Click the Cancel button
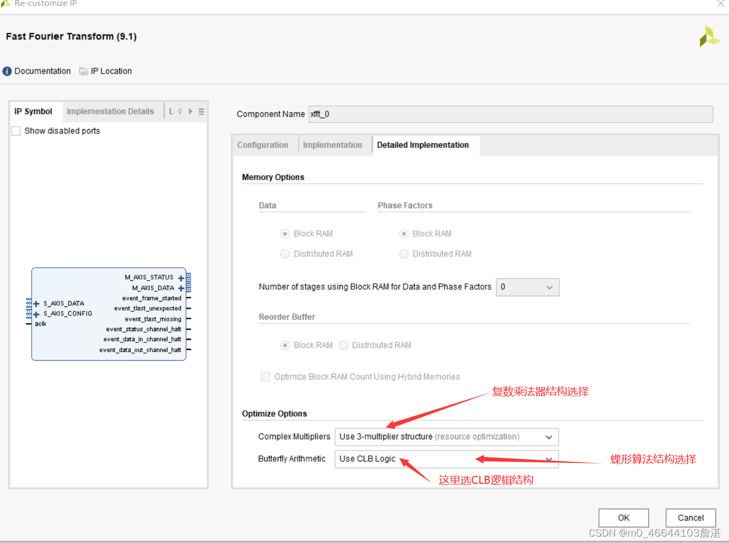Screen dimensions: 729x543 691,518
